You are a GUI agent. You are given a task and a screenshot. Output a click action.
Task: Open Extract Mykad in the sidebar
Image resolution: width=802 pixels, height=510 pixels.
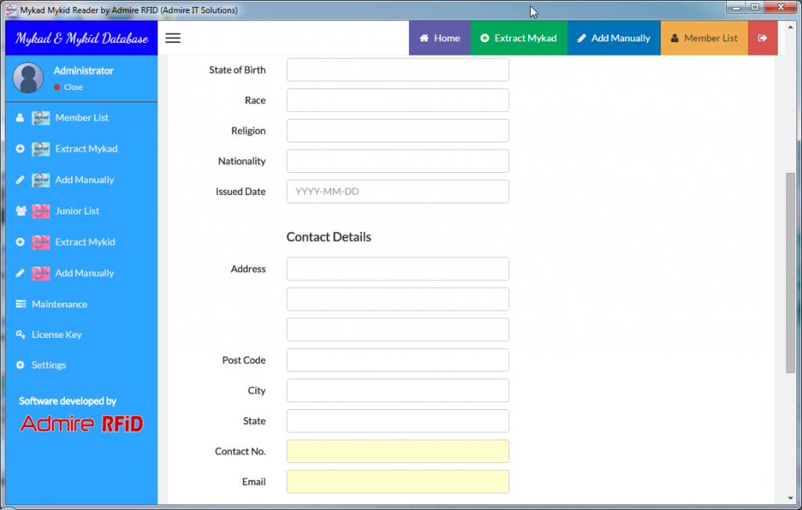pyautogui.click(x=85, y=149)
